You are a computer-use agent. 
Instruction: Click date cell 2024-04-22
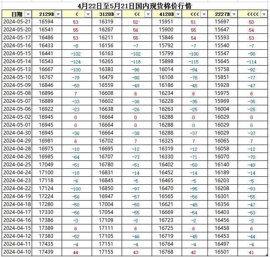pyautogui.click(x=17, y=188)
